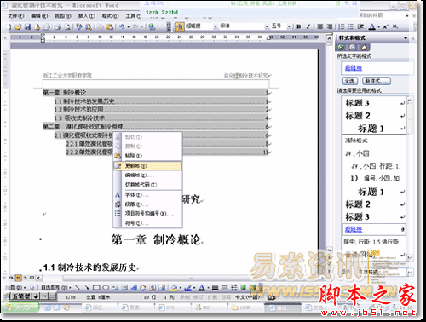Click the task pane Home icon

click(x=364, y=47)
